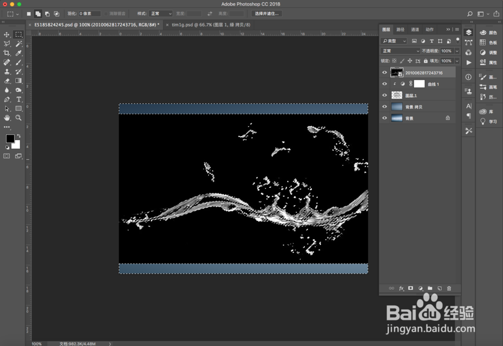Open the 类型 layer filter dropdown
The width and height of the screenshot is (503, 346).
point(394,41)
